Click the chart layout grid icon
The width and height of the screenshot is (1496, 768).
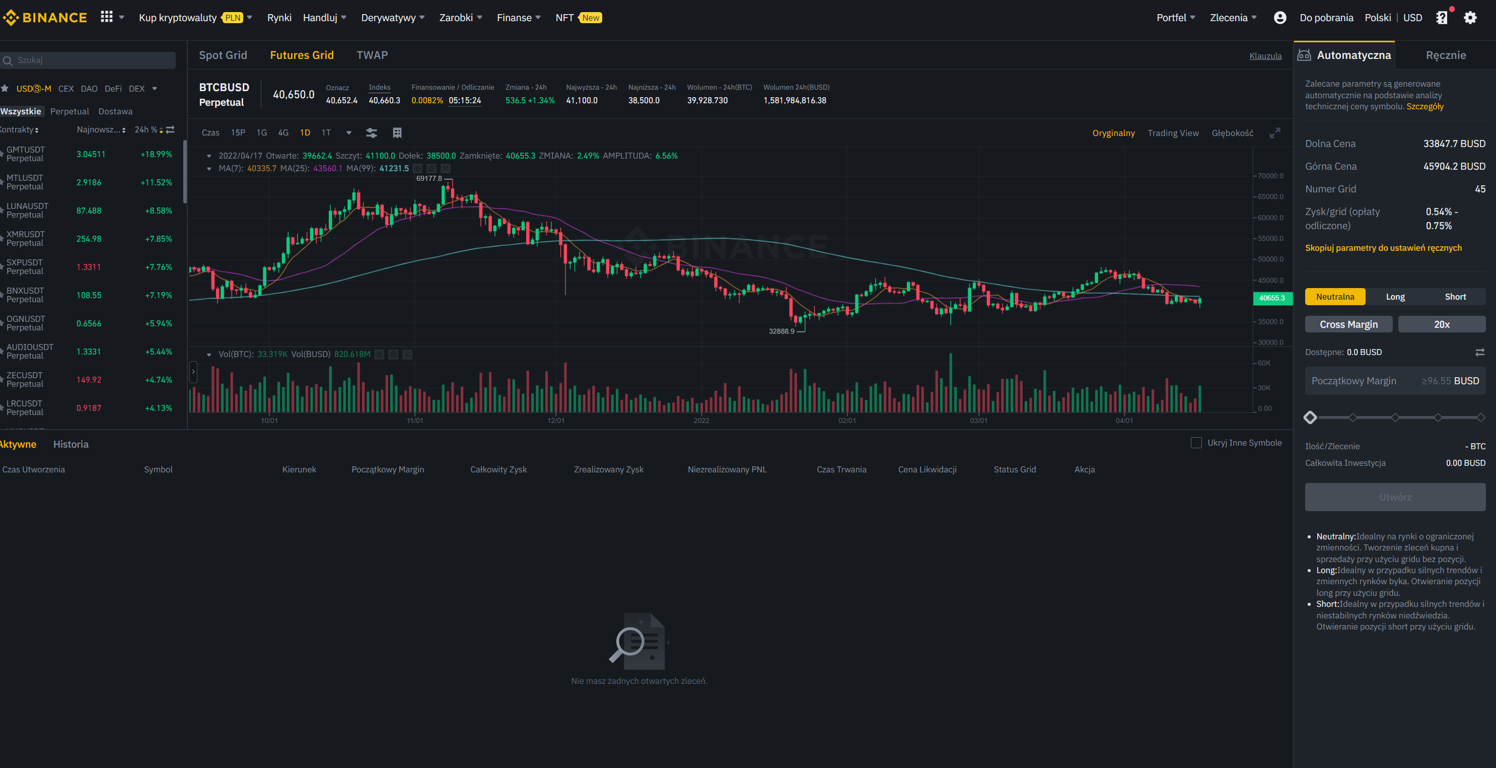pyautogui.click(x=397, y=133)
